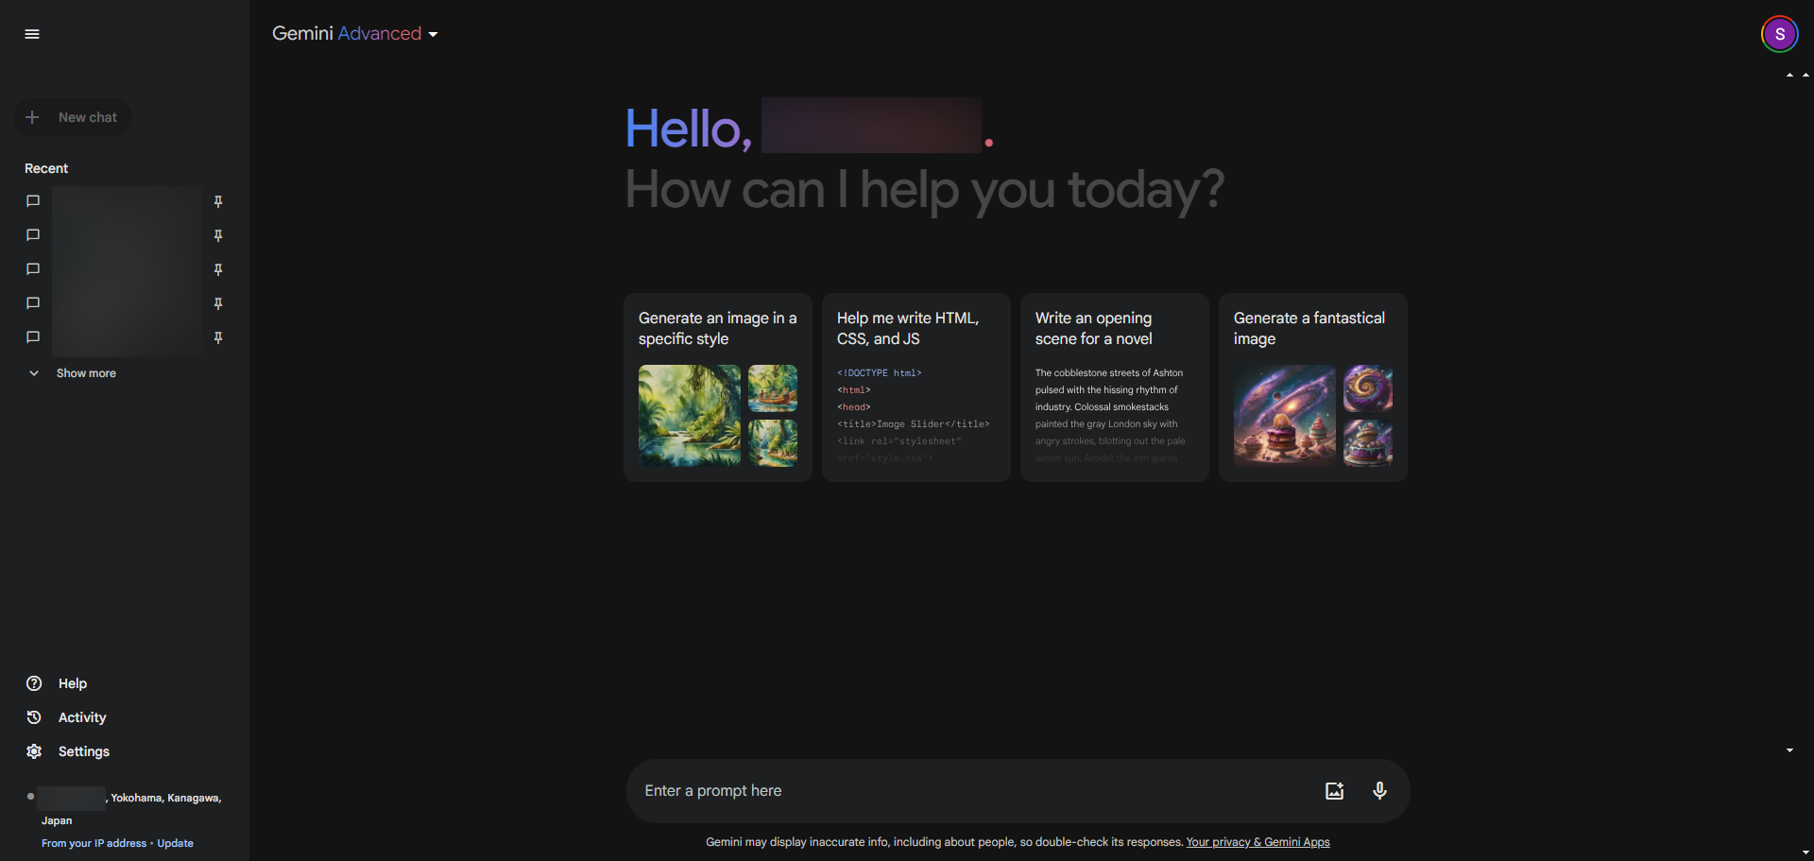Open the Gemini Advanced model dropdown
Viewport: 1814px width, 861px height.
pos(355,34)
